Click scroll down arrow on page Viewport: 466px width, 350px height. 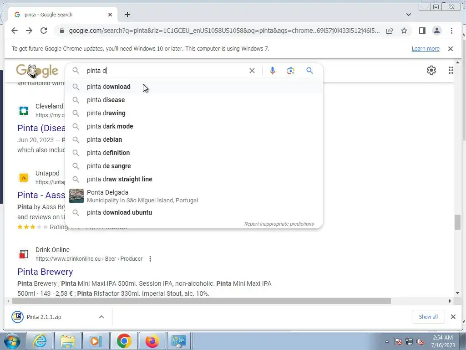(x=457, y=293)
